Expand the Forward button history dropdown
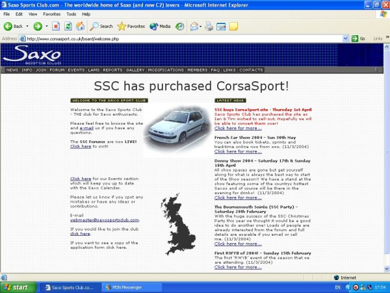 [x=47, y=26]
